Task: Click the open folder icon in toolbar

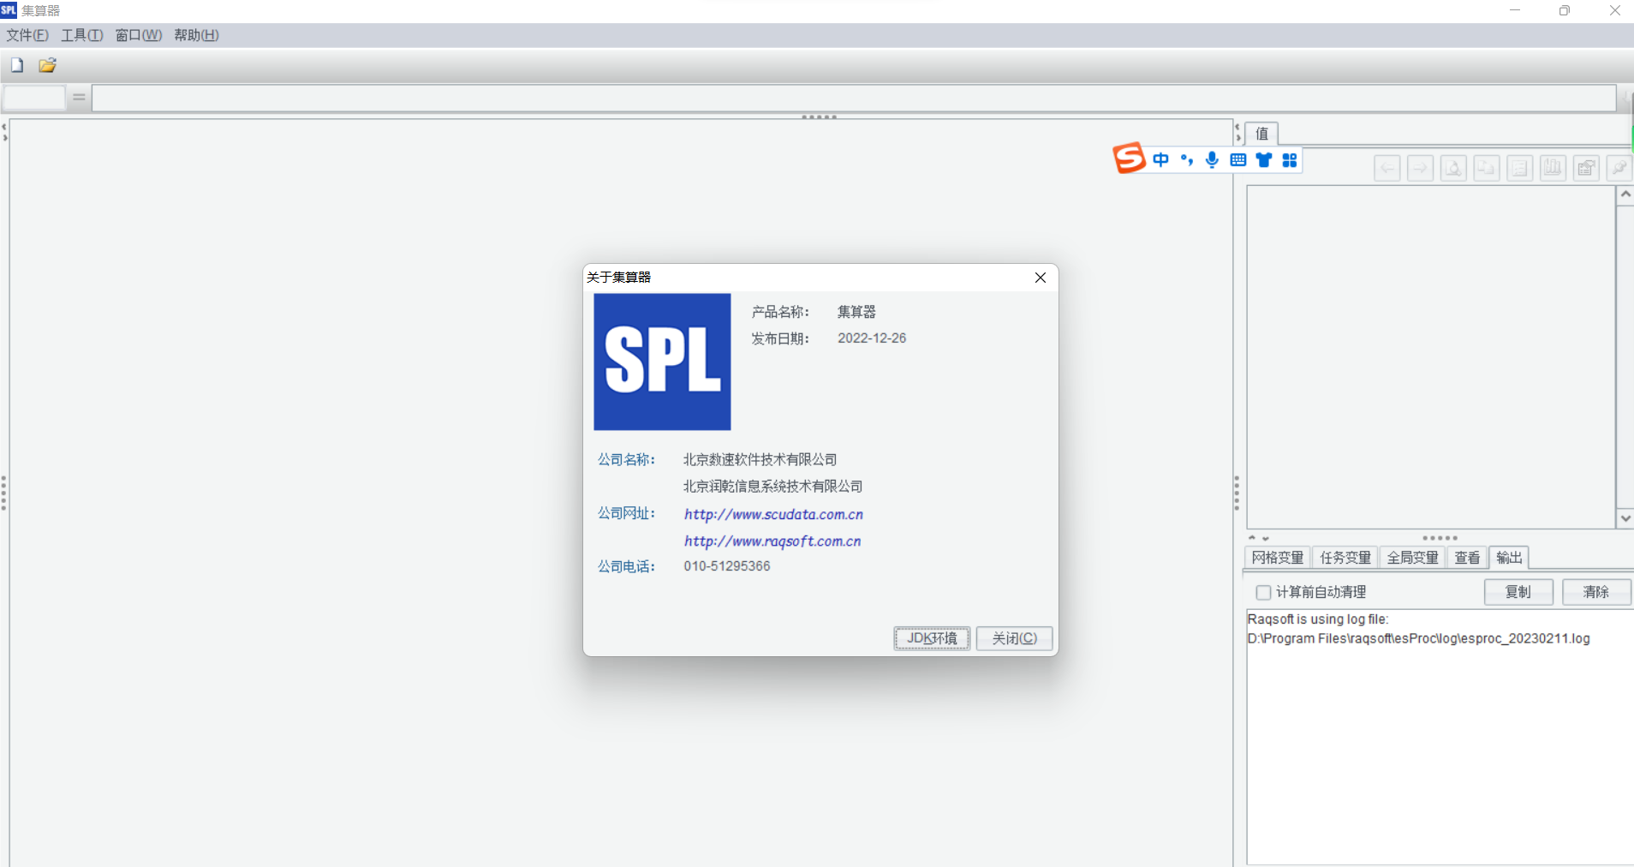Action: 47,65
